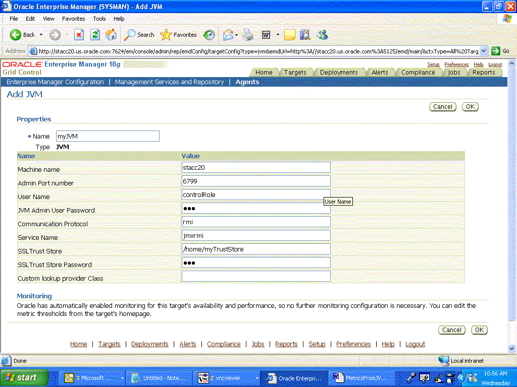Click the page icon in the address bar
517x387 pixels.
(x=33, y=51)
